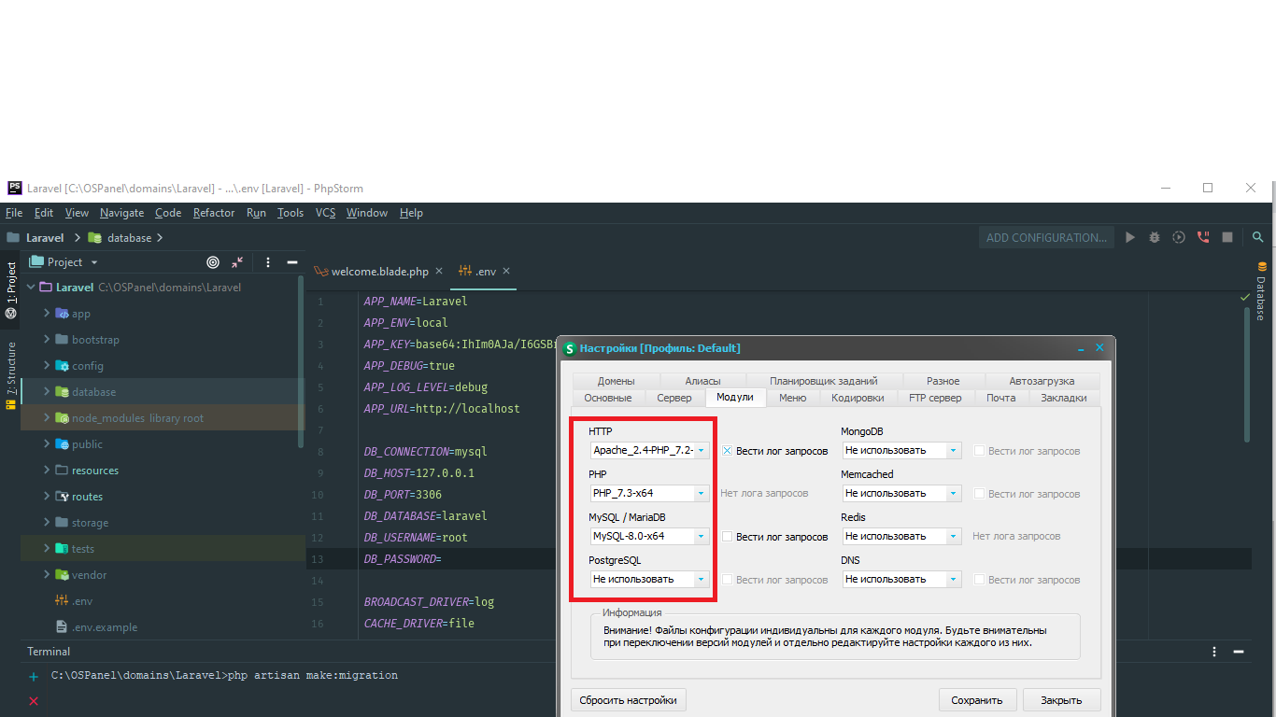Viewport: 1276px width, 717px height.
Task: Collapse the Laravel project root node
Action: (31, 288)
